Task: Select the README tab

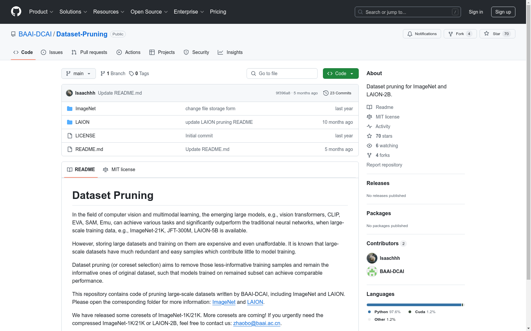Action: coord(81,169)
